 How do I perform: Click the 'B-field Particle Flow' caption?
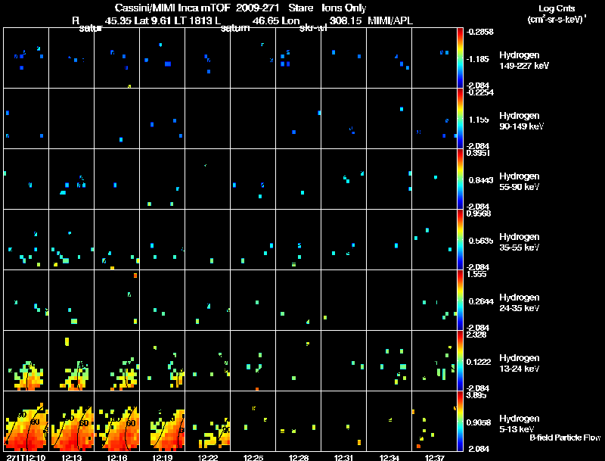coord(565,438)
